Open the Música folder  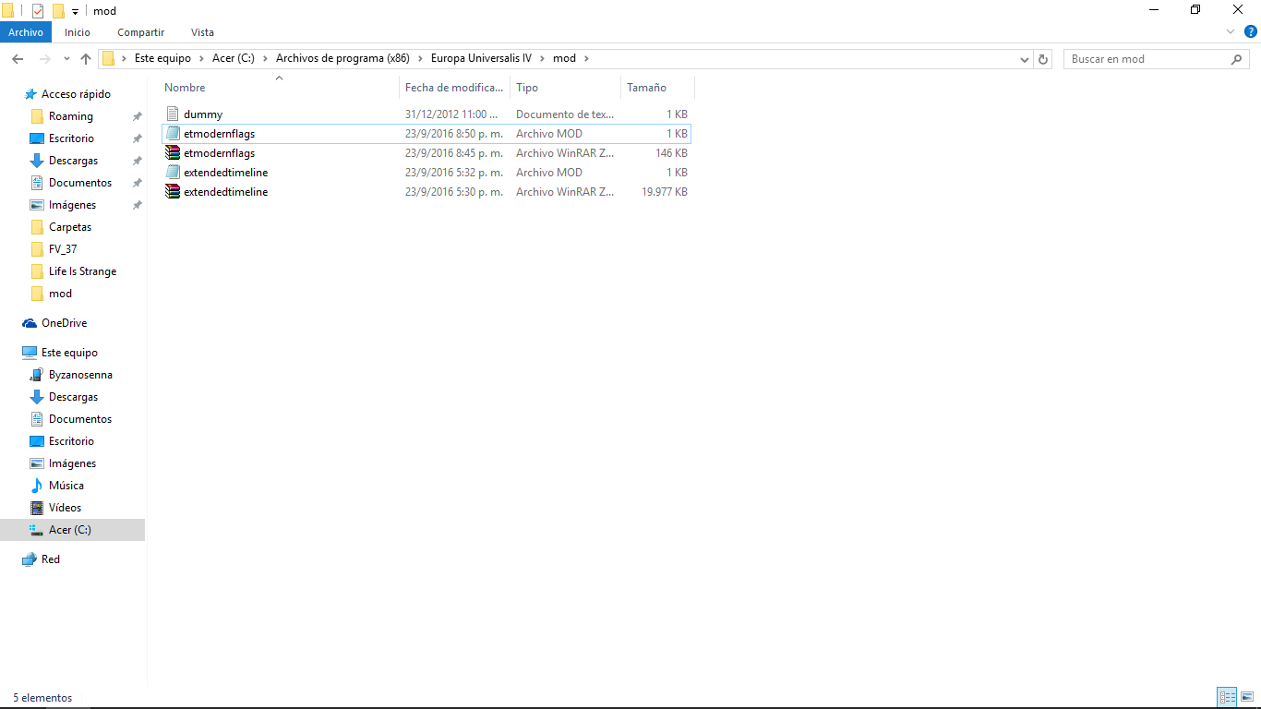point(66,486)
